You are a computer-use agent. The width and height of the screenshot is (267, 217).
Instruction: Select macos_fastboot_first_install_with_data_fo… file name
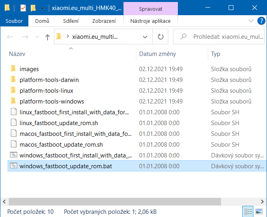[76, 134]
